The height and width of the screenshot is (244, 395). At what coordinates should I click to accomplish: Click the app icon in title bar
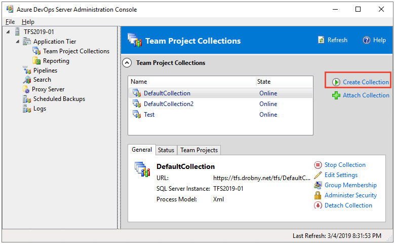pos(10,9)
